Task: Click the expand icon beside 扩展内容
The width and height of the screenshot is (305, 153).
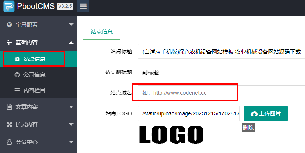Action: (9, 124)
